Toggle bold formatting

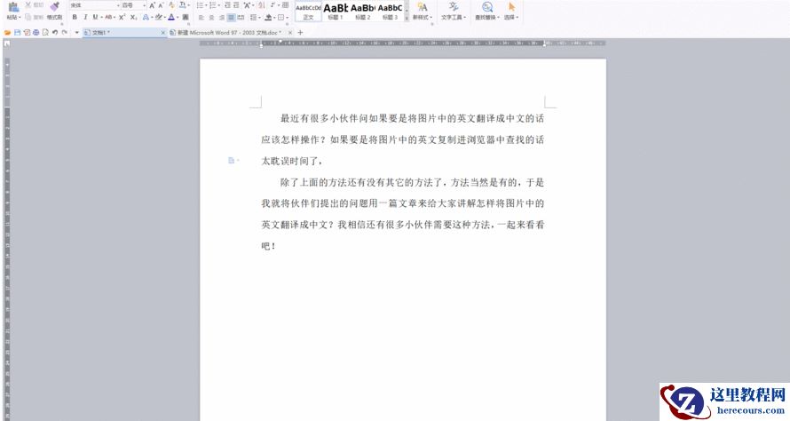coord(75,17)
